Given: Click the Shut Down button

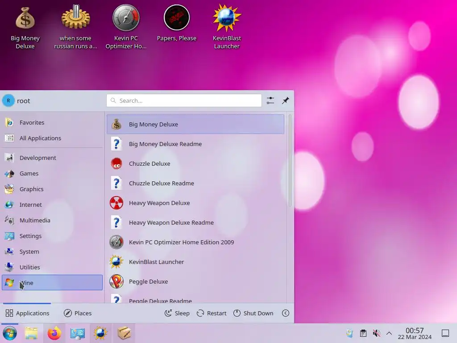Looking at the screenshot, I should point(253,313).
